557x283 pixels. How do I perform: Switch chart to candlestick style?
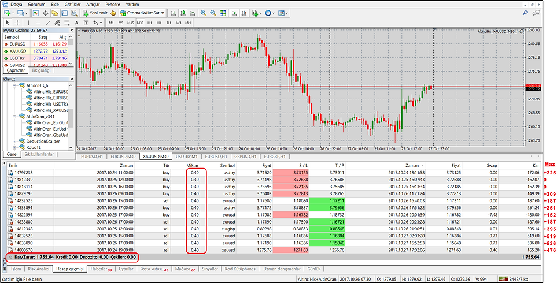click(x=183, y=13)
